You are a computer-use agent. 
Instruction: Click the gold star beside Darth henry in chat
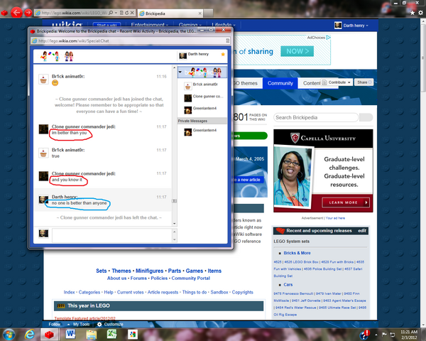tap(223, 55)
